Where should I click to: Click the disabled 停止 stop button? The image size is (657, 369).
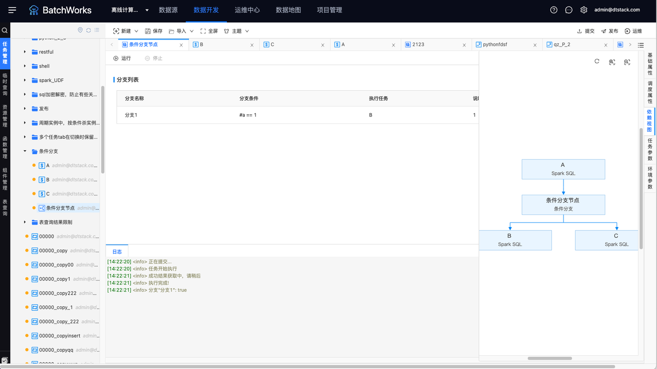(153, 58)
